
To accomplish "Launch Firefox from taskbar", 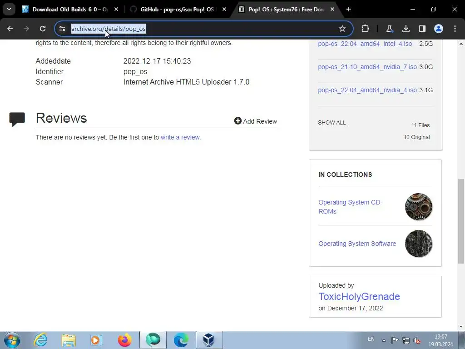I will click(x=124, y=340).
